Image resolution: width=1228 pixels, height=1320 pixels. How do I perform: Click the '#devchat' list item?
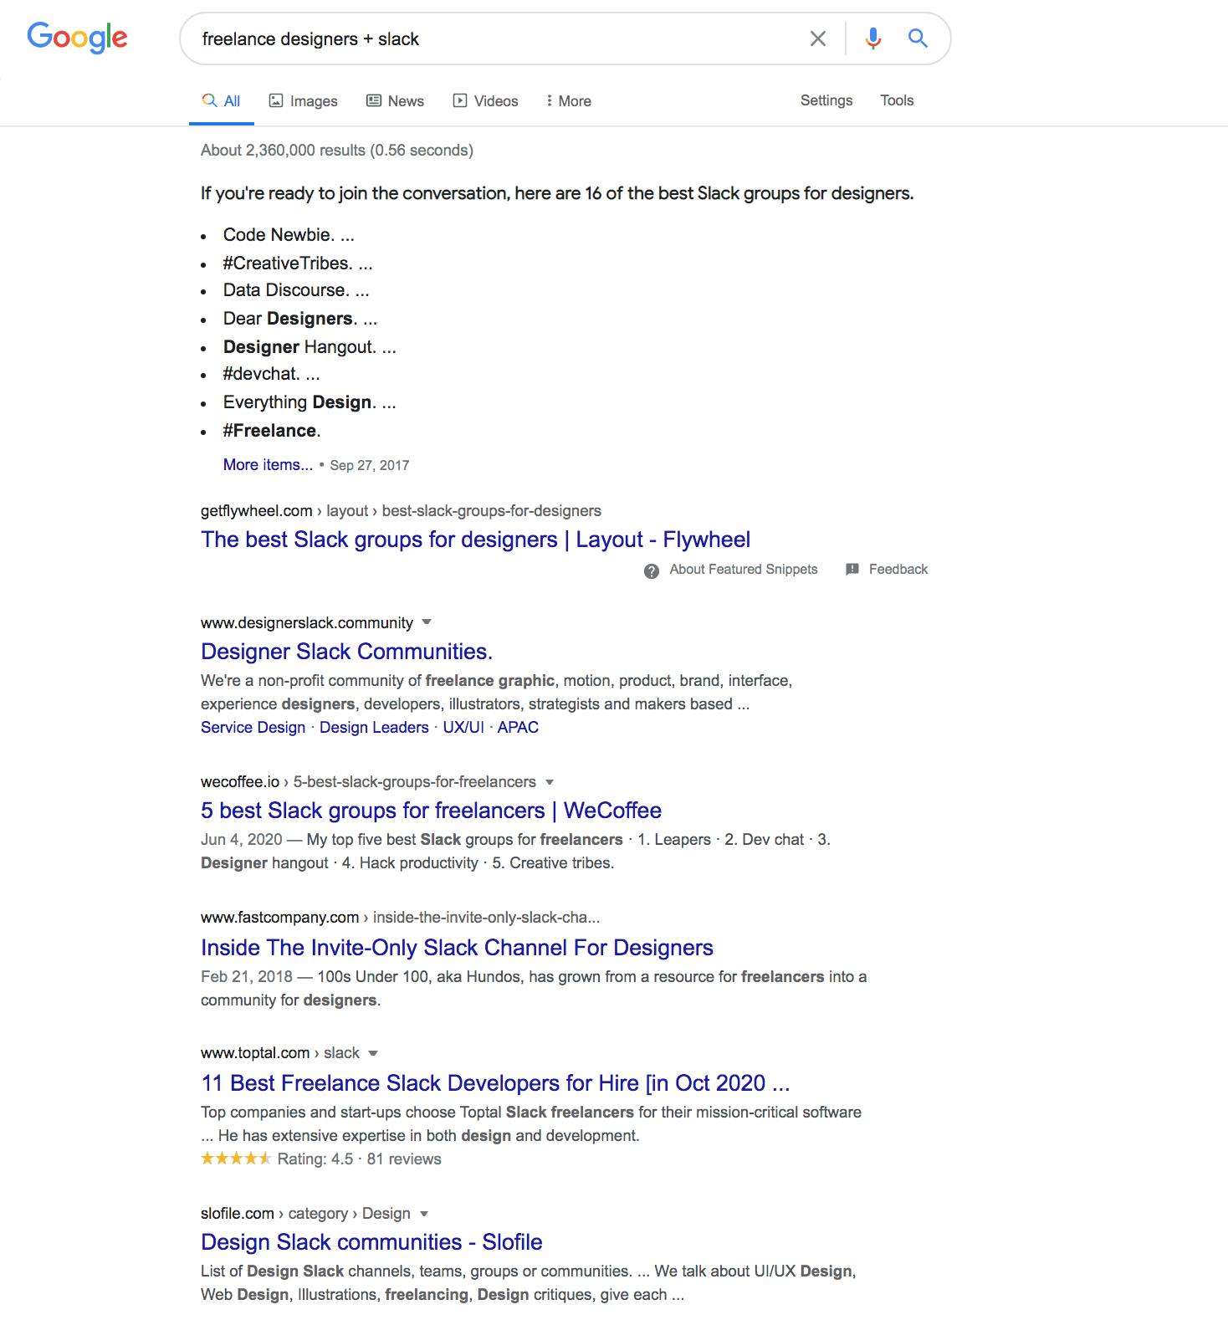271,374
